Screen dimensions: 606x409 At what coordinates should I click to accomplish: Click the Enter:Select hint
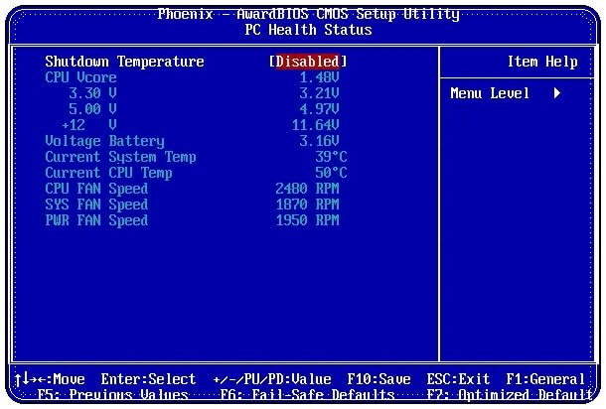[148, 379]
